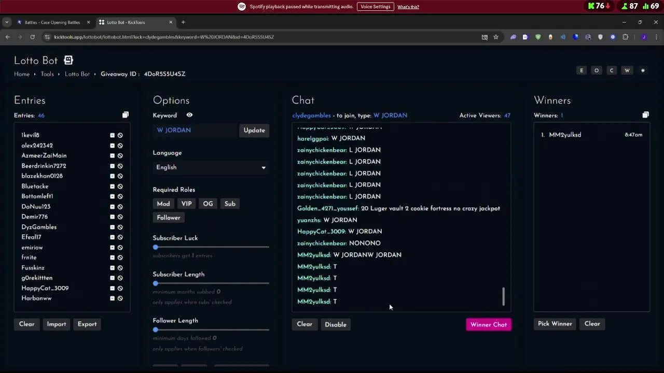Viewport: 664px width, 373px height.
Task: Adjust the Subscriber Luck slider
Action: pyautogui.click(x=211, y=247)
